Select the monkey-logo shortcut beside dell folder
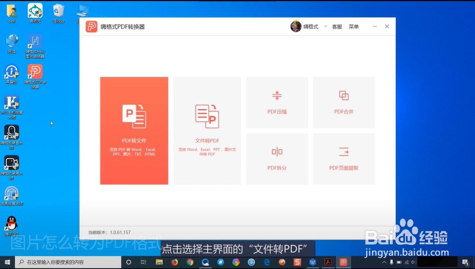475x269 pixels. pos(35,14)
